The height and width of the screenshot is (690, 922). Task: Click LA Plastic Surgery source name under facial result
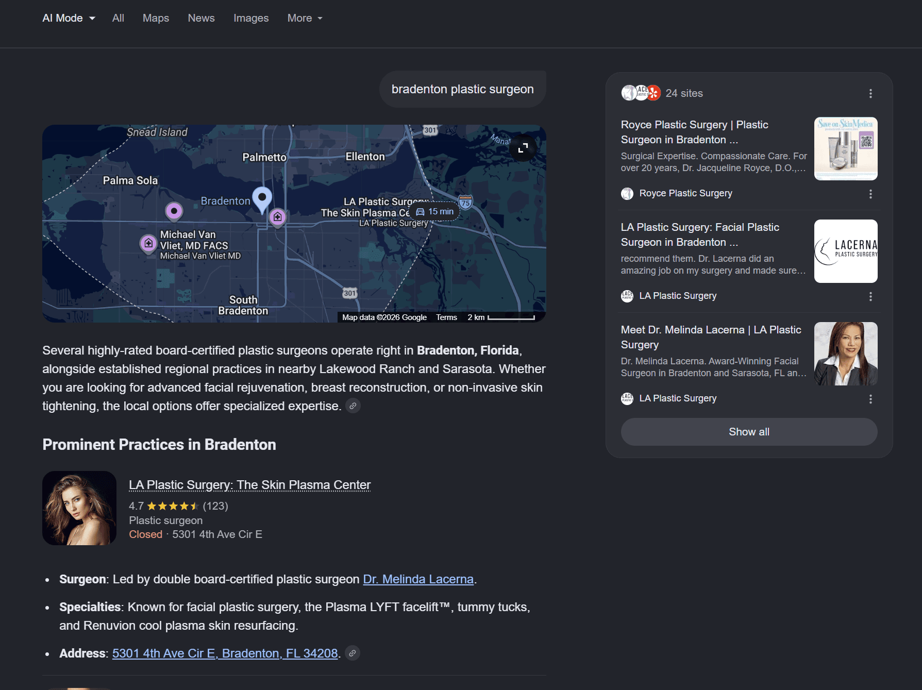(x=678, y=296)
